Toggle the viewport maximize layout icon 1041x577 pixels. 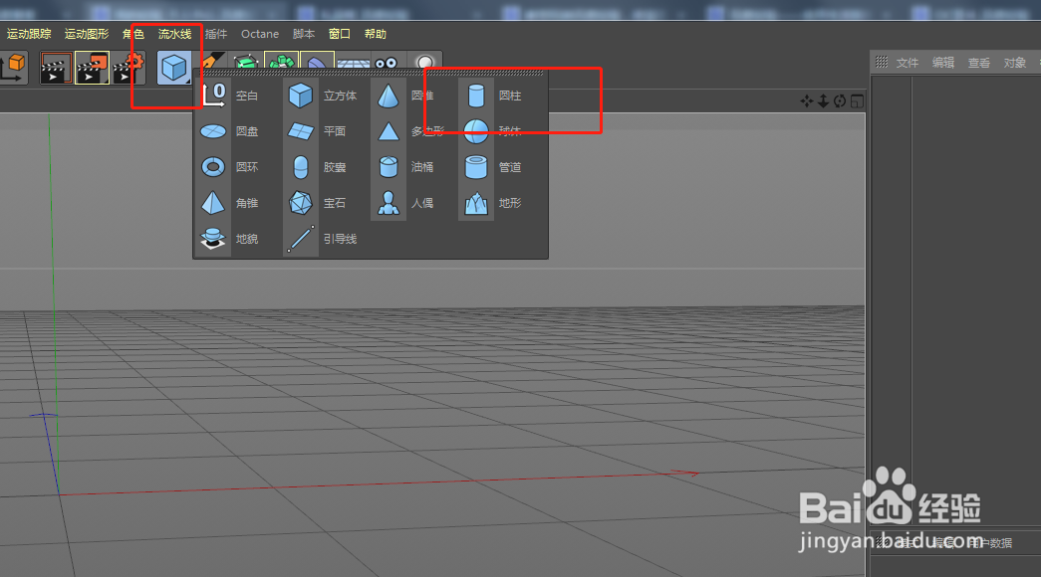click(857, 100)
